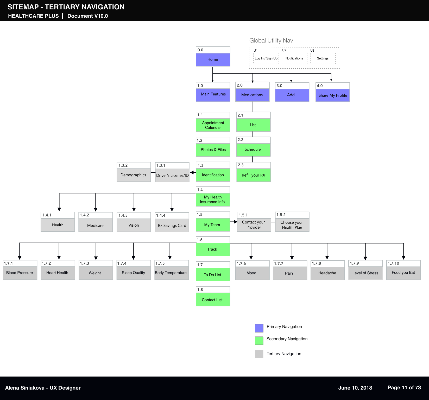The image size is (429, 400).
Task: Click the 1.7.10 number label
Action: tap(393, 263)
